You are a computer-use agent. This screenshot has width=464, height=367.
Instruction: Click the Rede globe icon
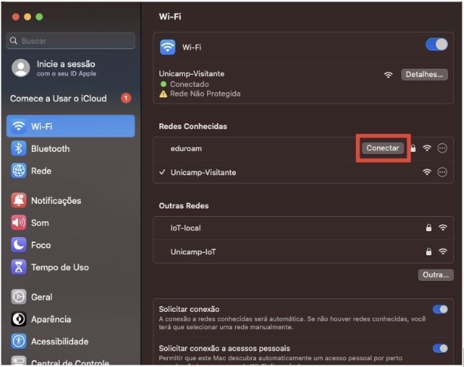(18, 171)
